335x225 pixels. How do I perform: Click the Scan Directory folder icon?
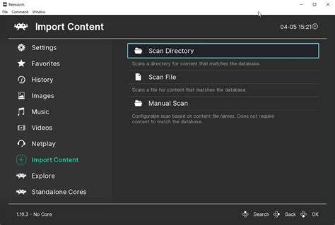138,51
